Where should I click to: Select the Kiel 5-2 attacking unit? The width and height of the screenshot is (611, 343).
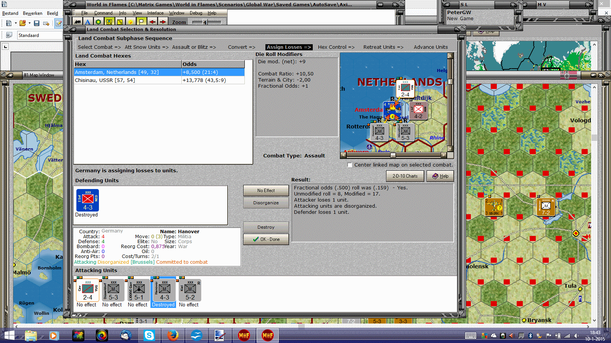pos(190,290)
